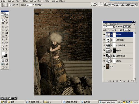This screenshot has height=104, width=139.
Task: Delete layer trash icon in Layers panel
Action: click(132, 81)
